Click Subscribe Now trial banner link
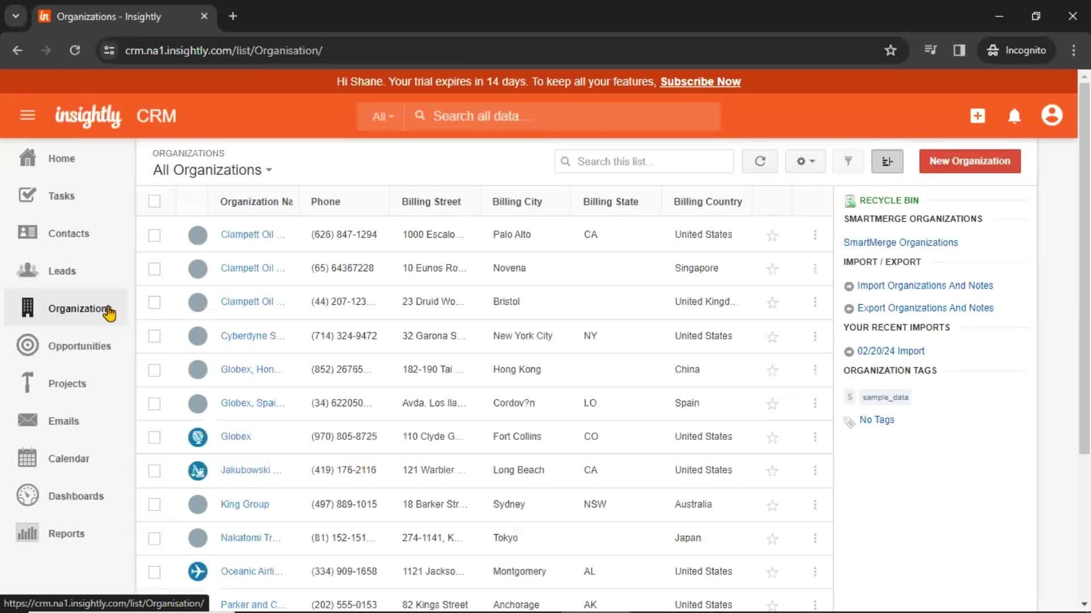 pos(700,82)
